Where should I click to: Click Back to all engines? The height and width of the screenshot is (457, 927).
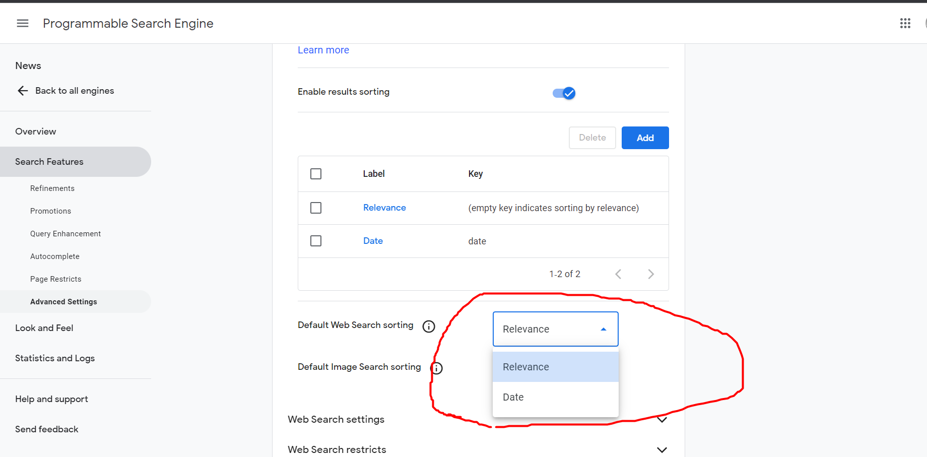point(75,91)
